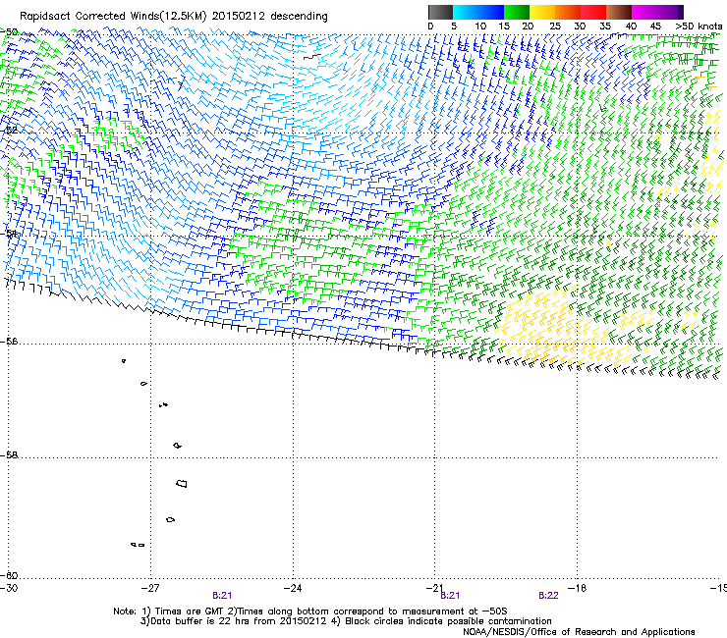Click the yellow 20-25 knots legend swatch
The height and width of the screenshot is (638, 727).
542,12
